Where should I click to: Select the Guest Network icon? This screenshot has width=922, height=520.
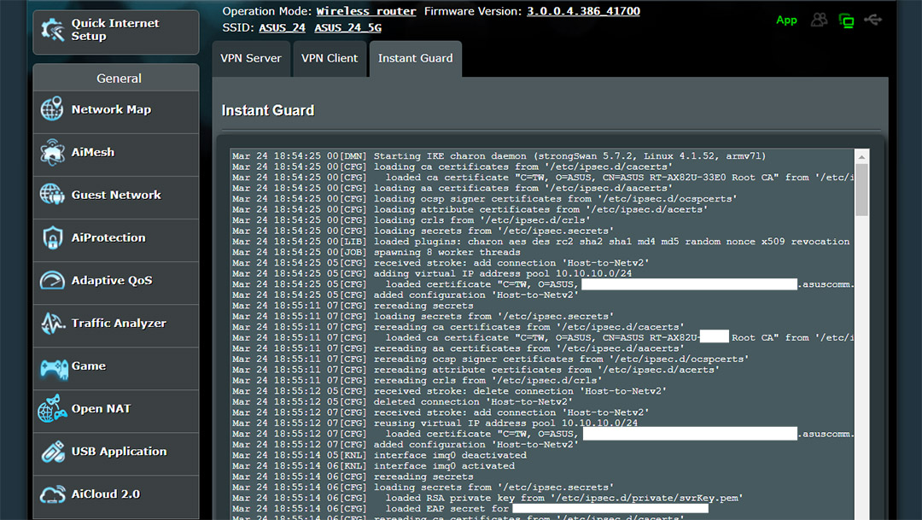point(52,195)
